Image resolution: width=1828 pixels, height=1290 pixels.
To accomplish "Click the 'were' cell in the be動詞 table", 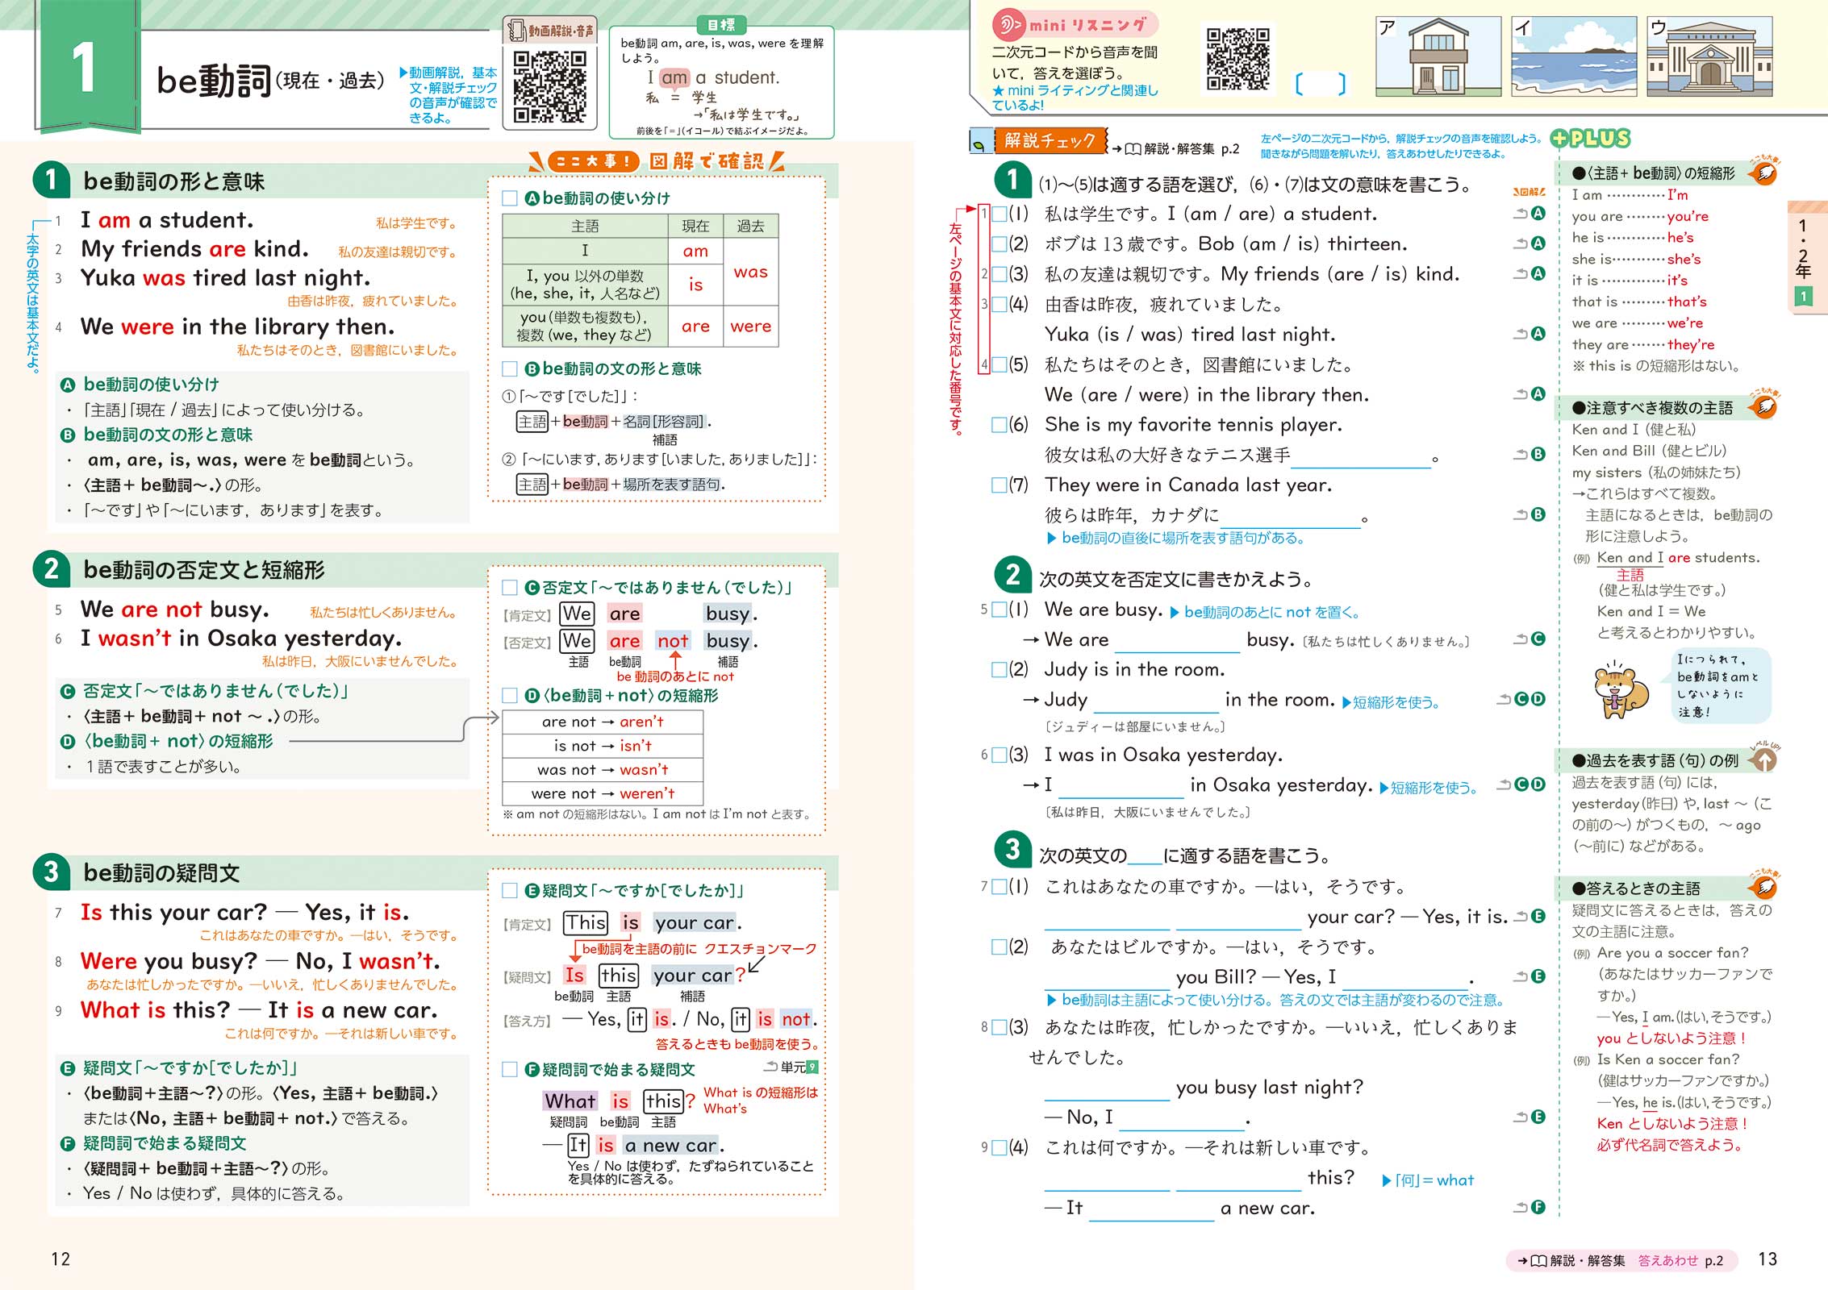I will (751, 327).
